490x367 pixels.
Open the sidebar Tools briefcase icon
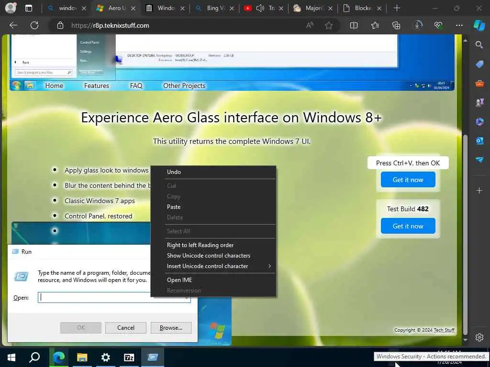[x=479, y=83]
